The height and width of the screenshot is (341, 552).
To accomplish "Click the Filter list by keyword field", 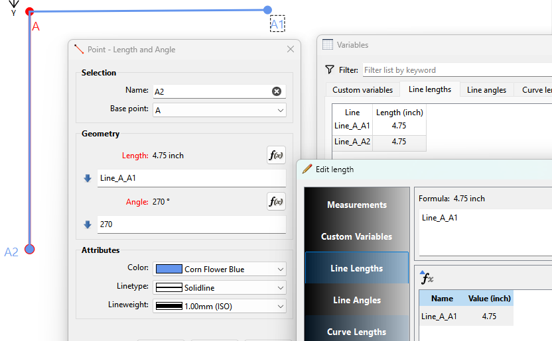I will 456,70.
